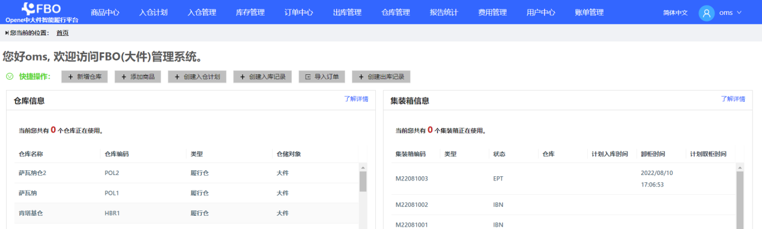Click the EPT status cell
This screenshot has width=762, height=229.
[498, 179]
